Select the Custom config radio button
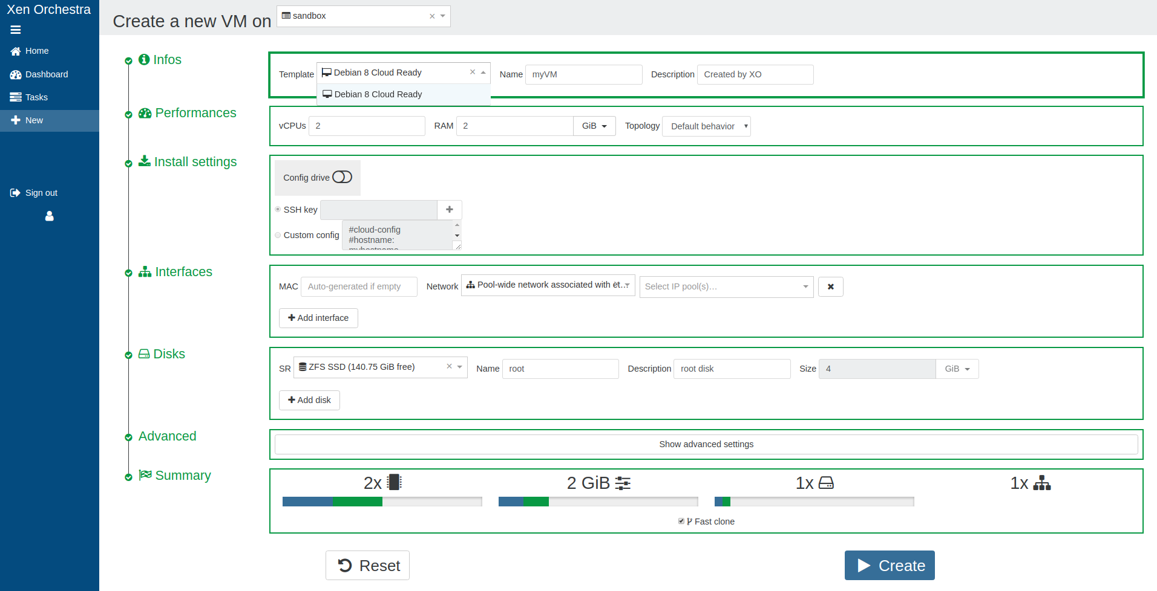The width and height of the screenshot is (1157, 591). pos(278,235)
